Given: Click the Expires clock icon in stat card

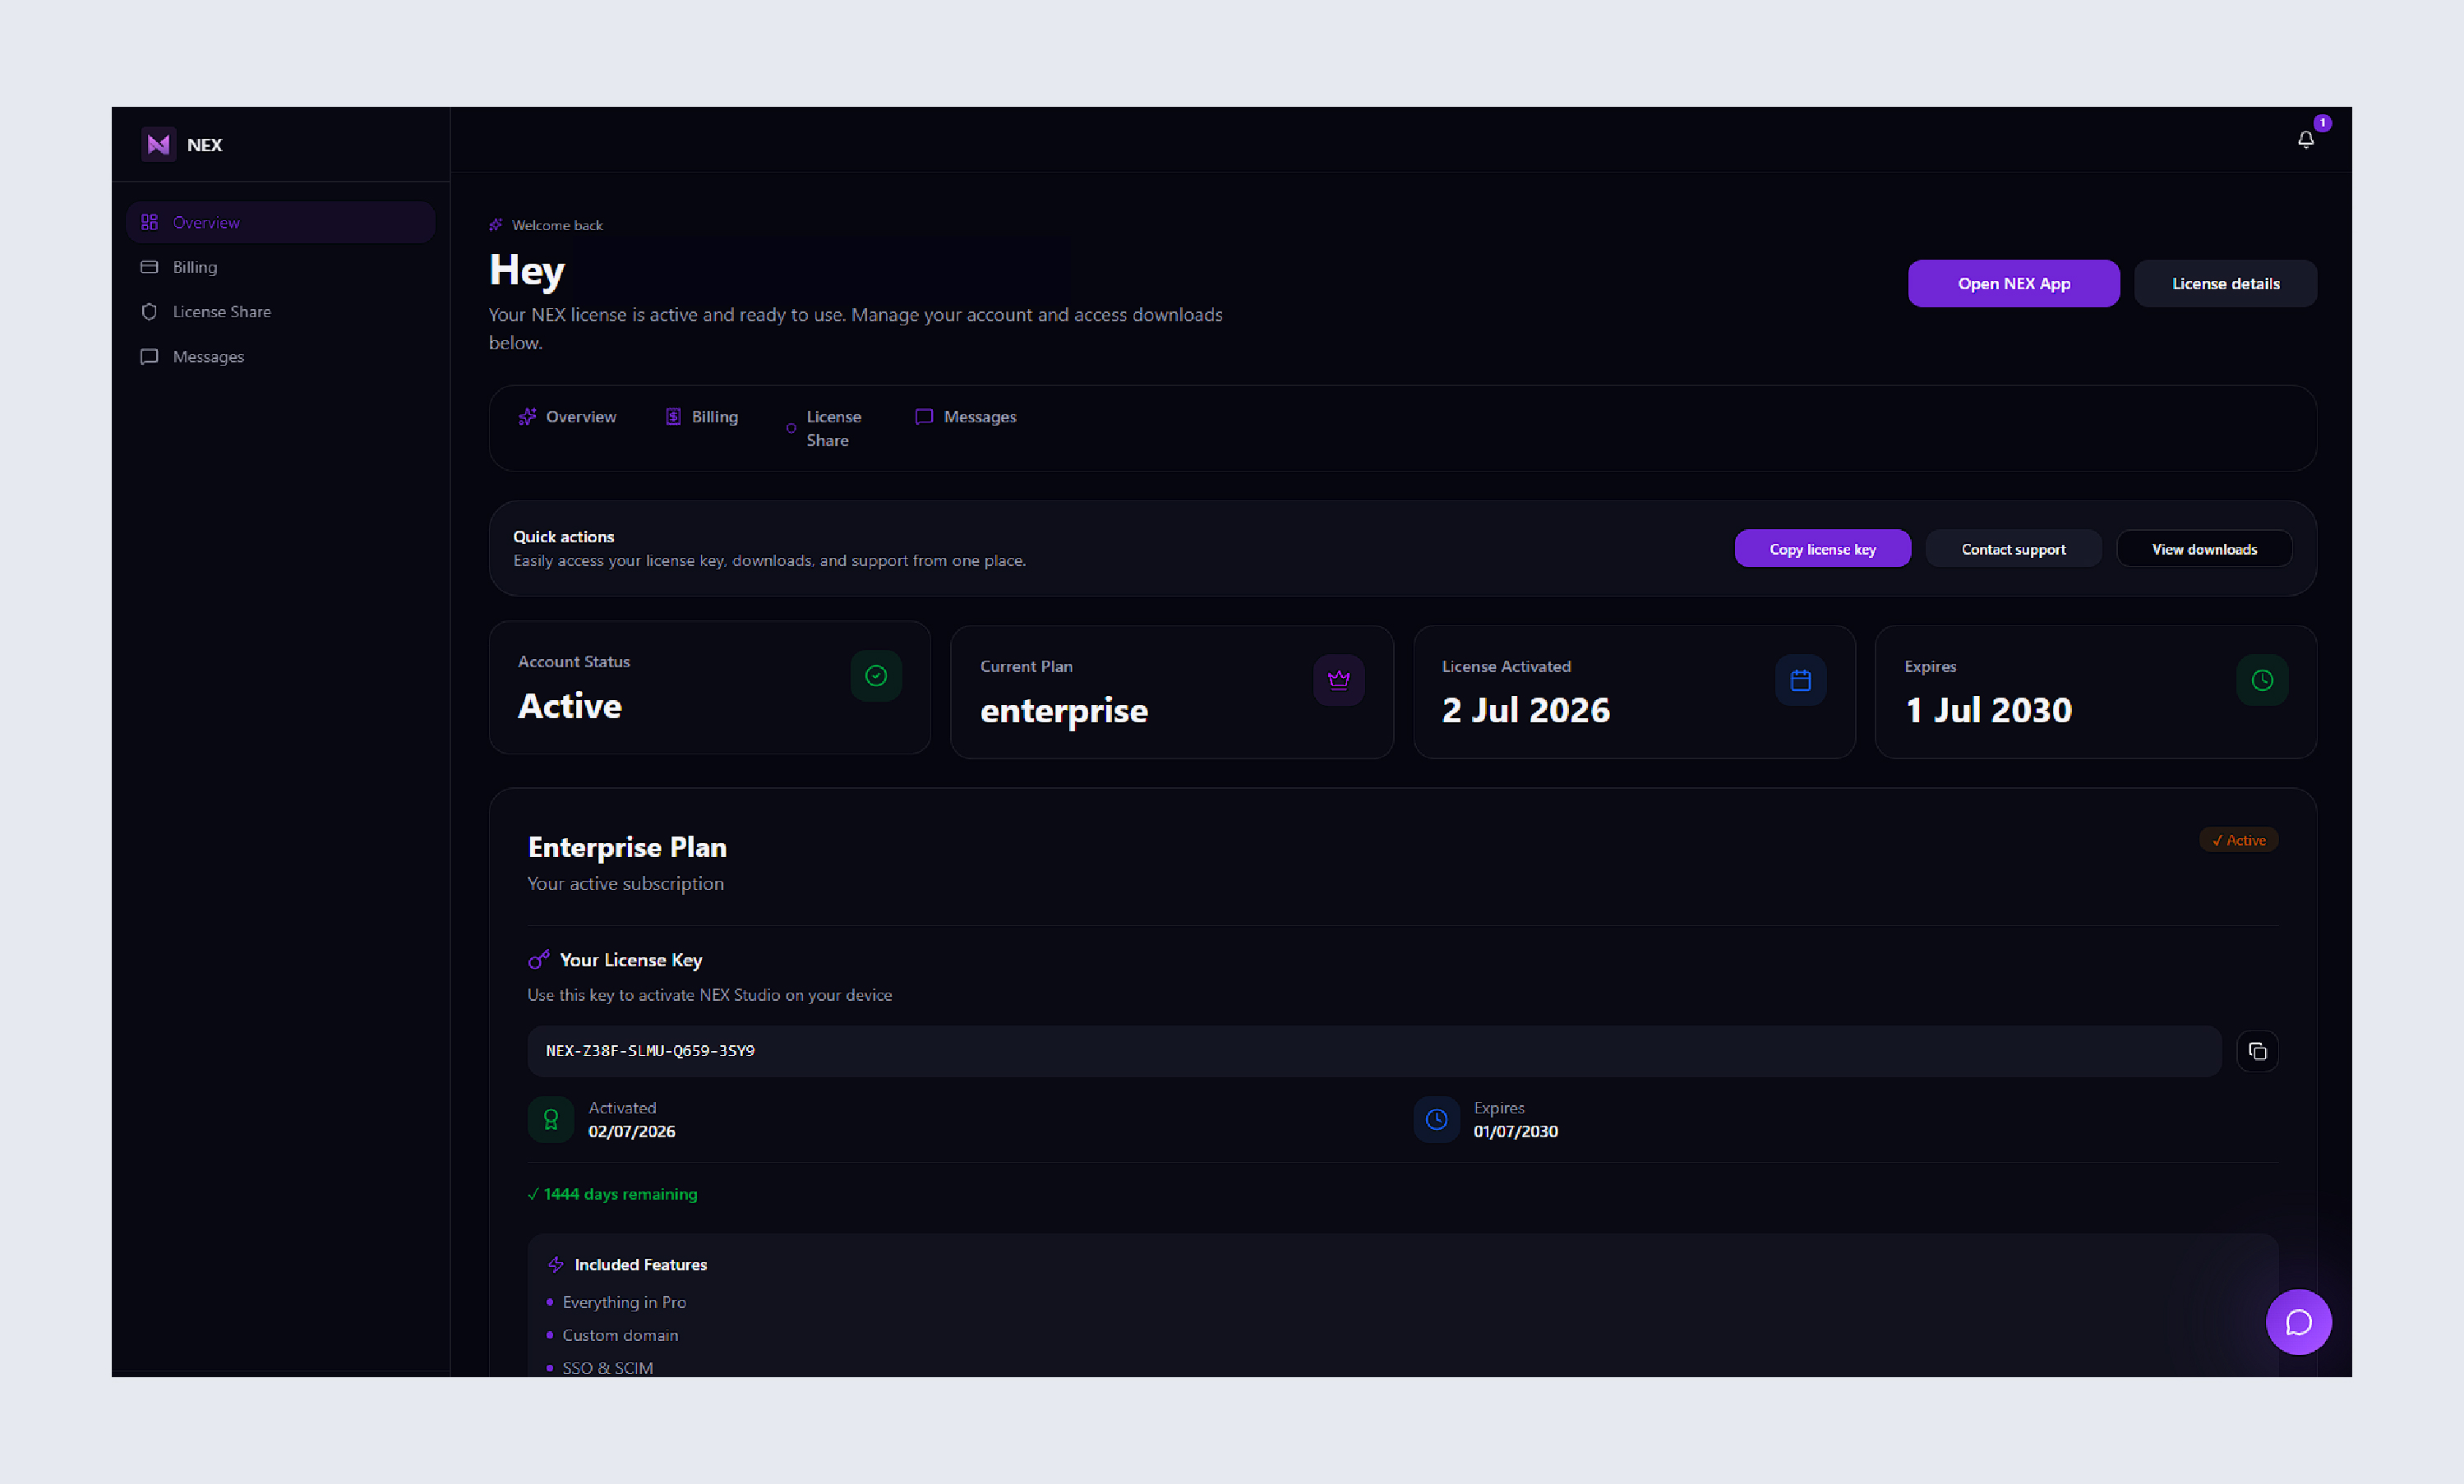Looking at the screenshot, I should [x=2262, y=680].
